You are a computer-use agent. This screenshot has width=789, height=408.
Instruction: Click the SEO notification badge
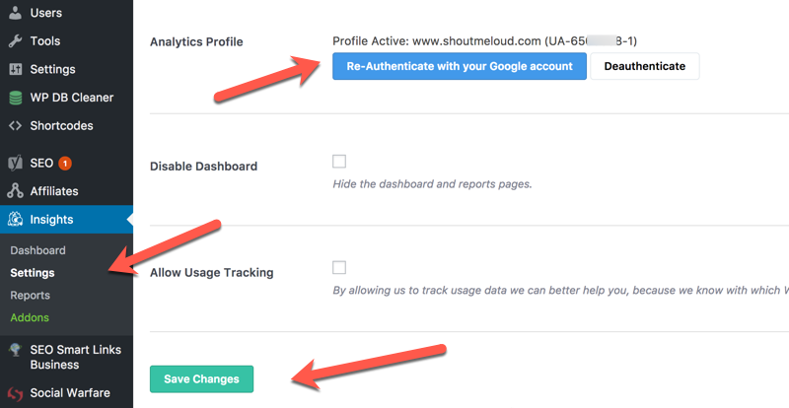click(x=65, y=163)
